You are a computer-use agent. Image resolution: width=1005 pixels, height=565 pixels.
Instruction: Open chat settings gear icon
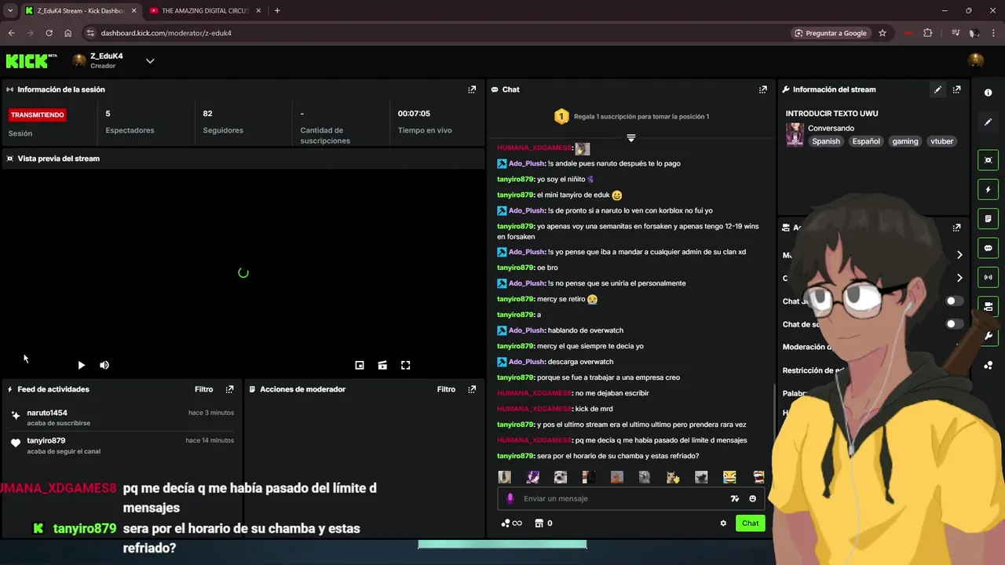click(x=723, y=523)
